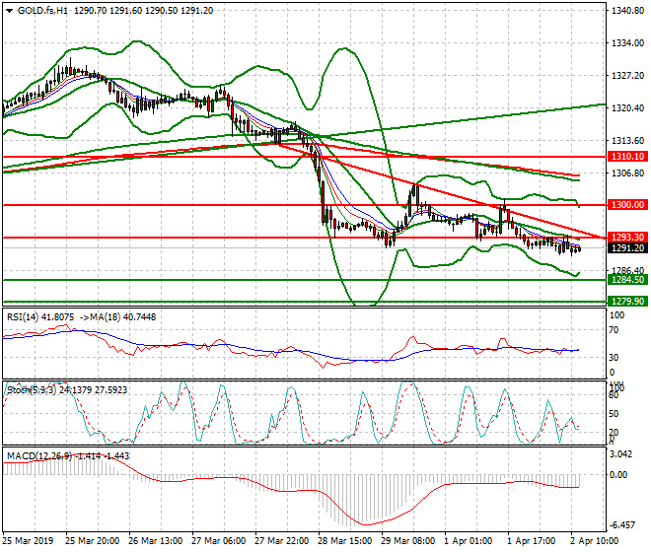
Task: Click the 1 Apr 17:00 time label
Action: coord(532,541)
